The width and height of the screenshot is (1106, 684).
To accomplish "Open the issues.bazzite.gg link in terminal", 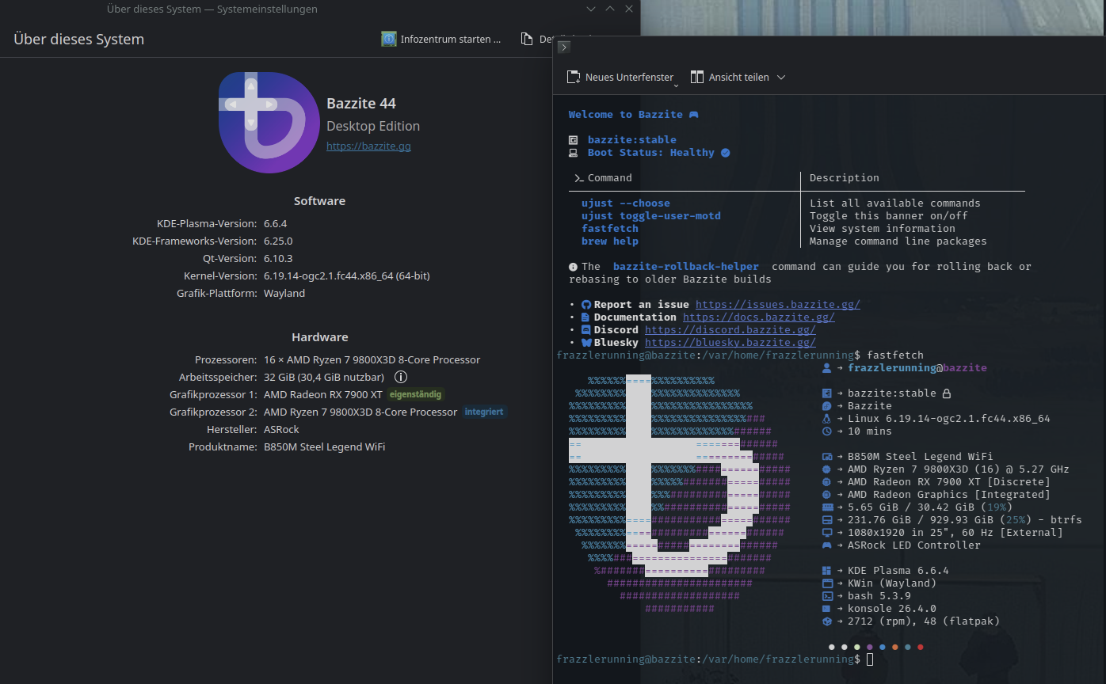I will 778,305.
